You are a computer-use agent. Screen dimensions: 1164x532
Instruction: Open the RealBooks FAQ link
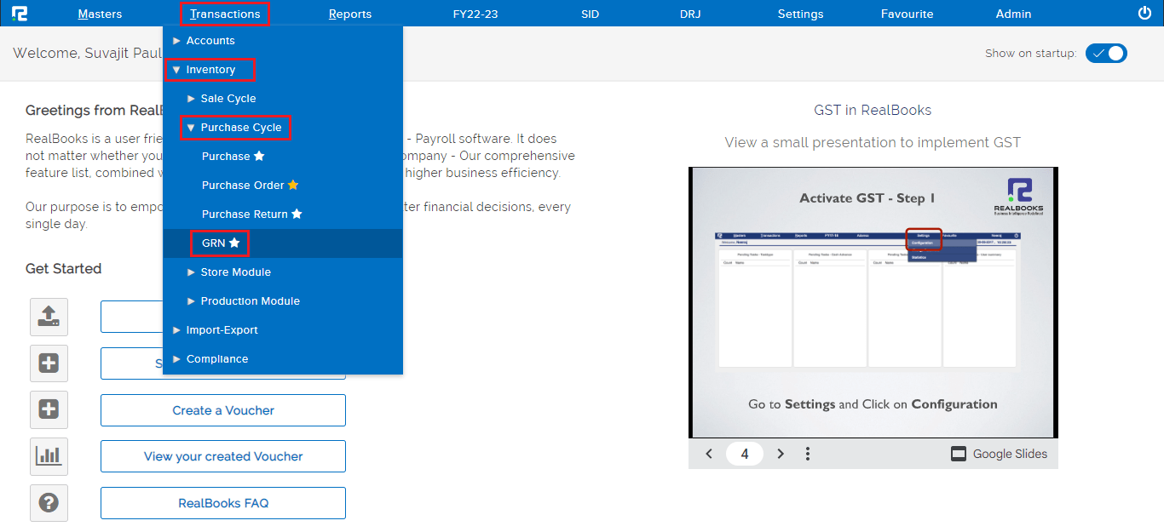click(223, 503)
